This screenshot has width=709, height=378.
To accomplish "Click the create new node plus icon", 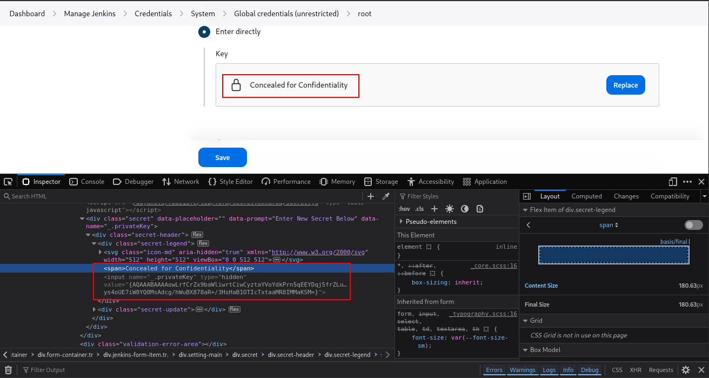I will point(371,196).
